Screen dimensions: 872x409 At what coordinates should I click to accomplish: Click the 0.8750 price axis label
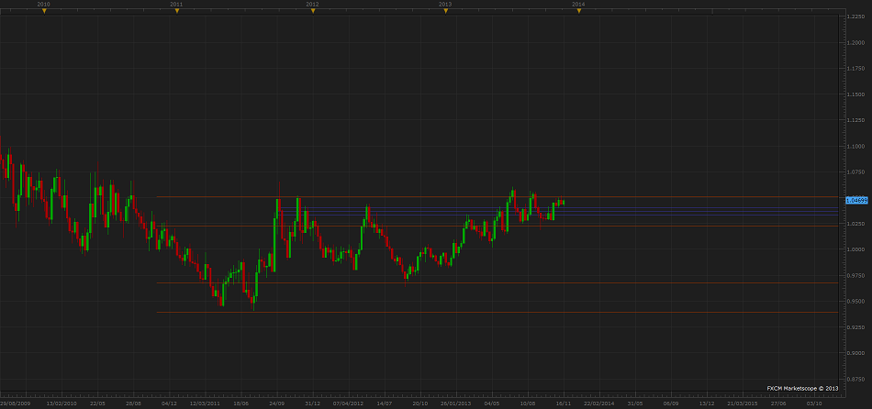(x=855, y=379)
